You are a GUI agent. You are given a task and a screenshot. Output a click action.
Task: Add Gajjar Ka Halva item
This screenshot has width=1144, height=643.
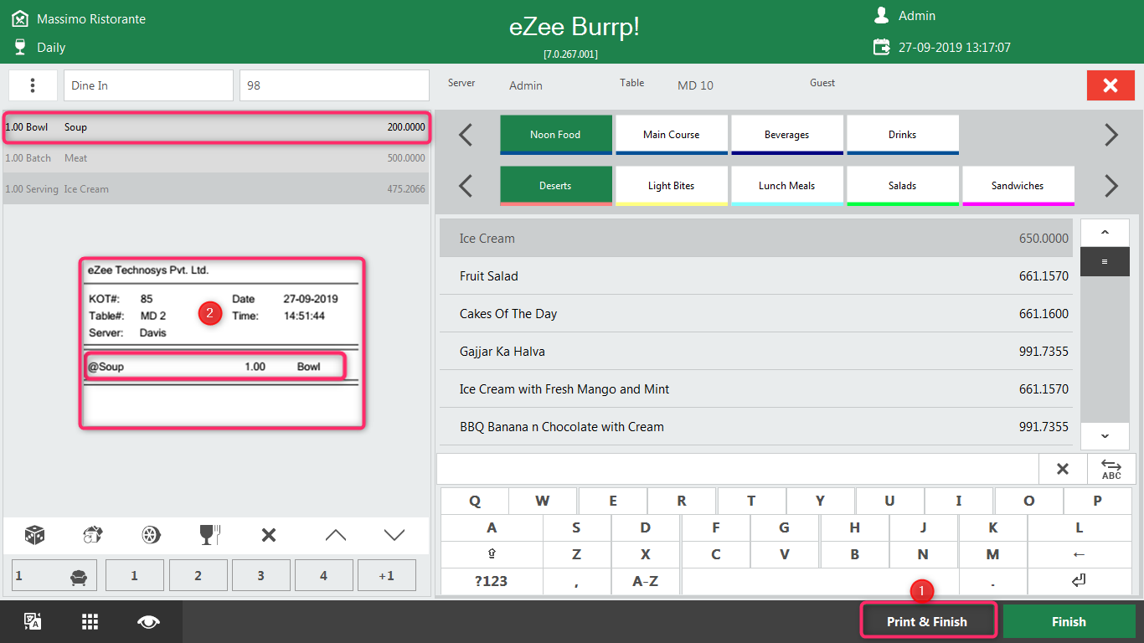757,352
